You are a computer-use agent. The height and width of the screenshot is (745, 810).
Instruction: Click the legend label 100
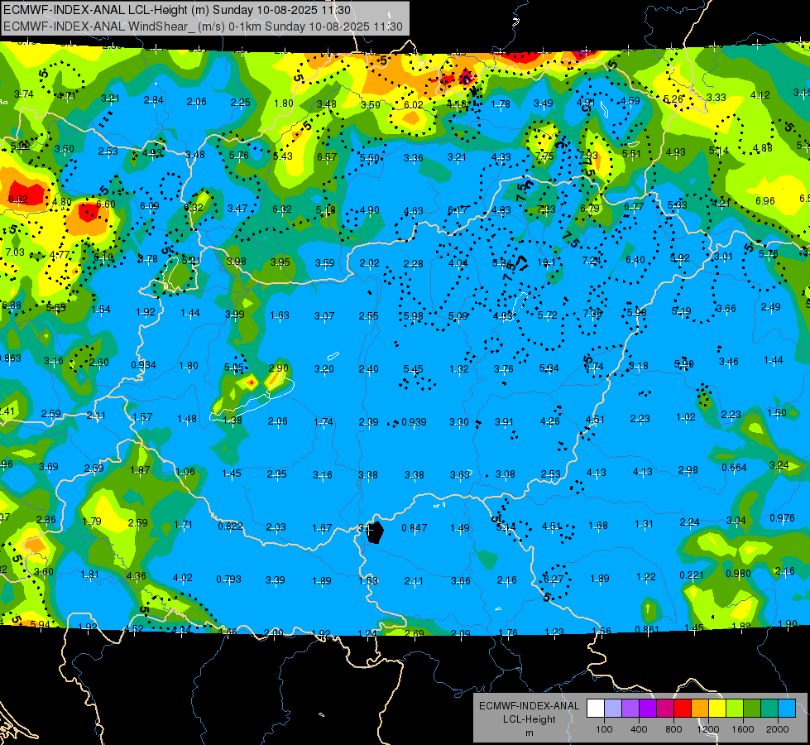(x=604, y=729)
